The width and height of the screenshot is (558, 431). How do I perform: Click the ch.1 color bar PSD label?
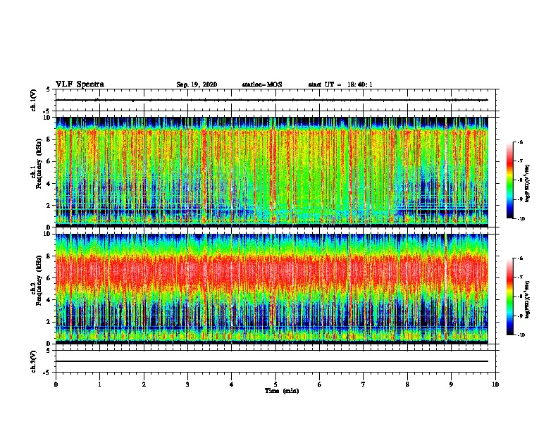tap(528, 184)
